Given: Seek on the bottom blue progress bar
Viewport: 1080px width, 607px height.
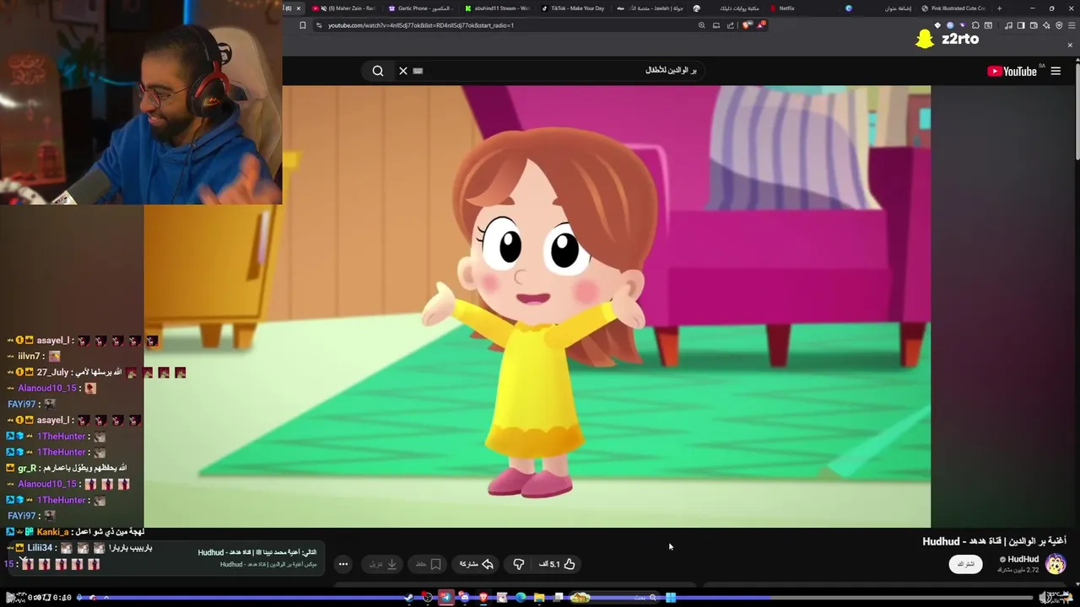Looking at the screenshot, I should coord(557,598).
